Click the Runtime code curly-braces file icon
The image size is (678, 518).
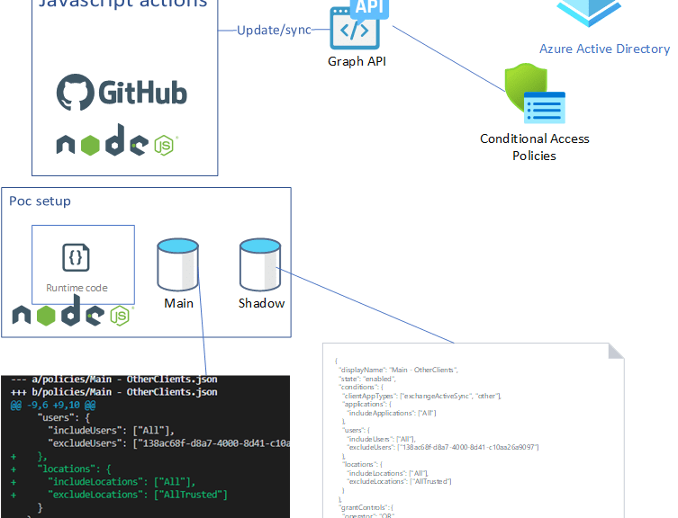coord(77,257)
